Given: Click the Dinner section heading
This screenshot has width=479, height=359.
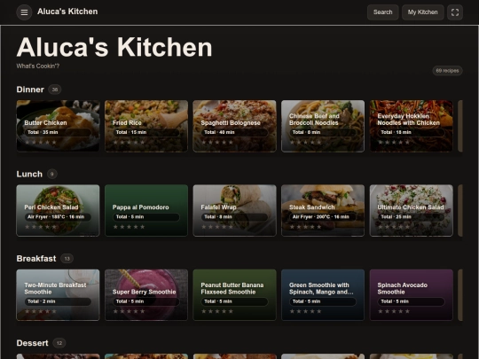Looking at the screenshot, I should (x=30, y=90).
